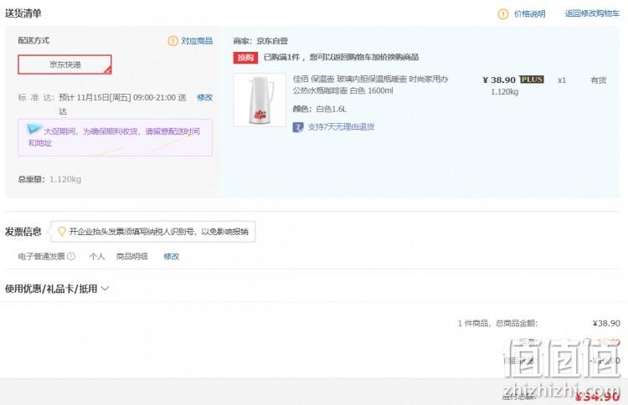Open the 对应商品 link

197,41
